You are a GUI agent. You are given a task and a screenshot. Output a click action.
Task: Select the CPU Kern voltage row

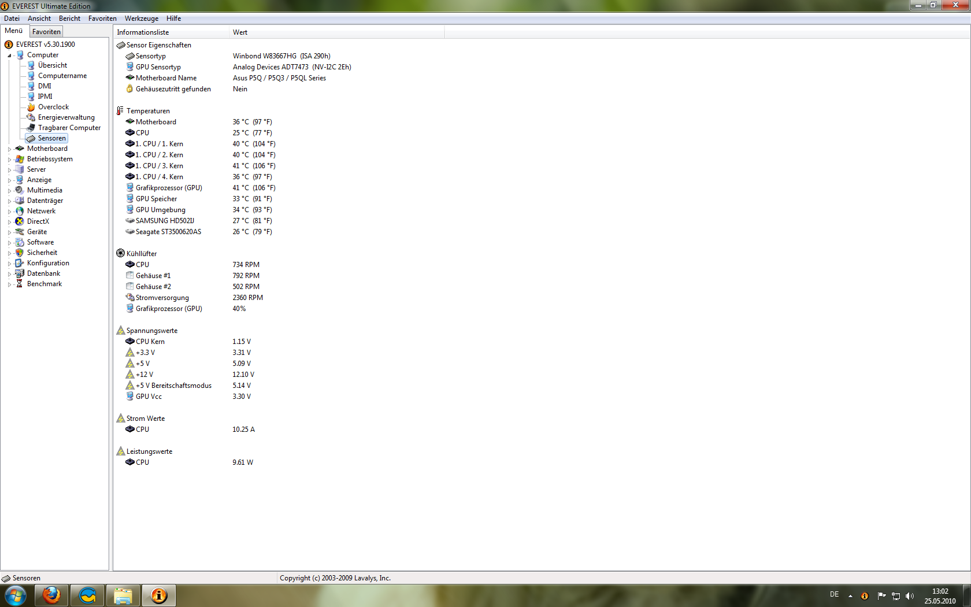click(x=280, y=342)
